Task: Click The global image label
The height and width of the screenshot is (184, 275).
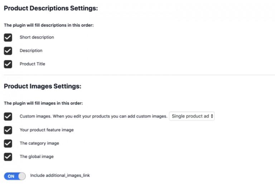Action: pos(37,157)
